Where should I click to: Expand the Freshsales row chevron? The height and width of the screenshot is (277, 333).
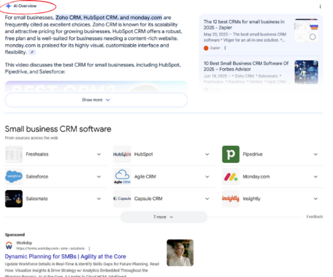tap(99, 154)
